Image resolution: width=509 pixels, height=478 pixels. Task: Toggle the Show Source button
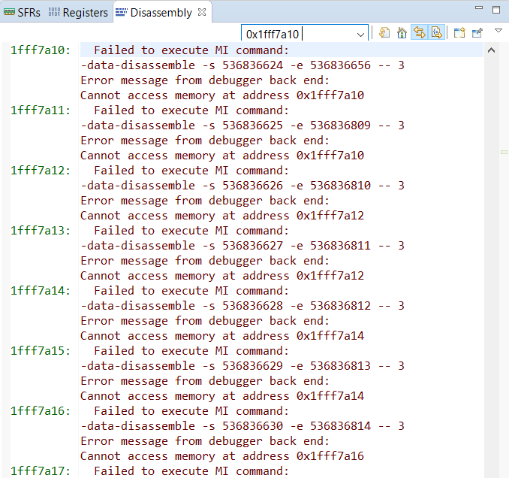point(437,32)
